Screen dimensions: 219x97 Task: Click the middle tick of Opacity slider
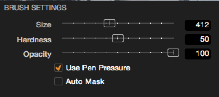[118, 53]
